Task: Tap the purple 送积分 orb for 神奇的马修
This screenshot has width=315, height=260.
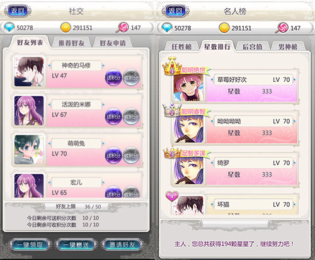Action: [x=113, y=77]
